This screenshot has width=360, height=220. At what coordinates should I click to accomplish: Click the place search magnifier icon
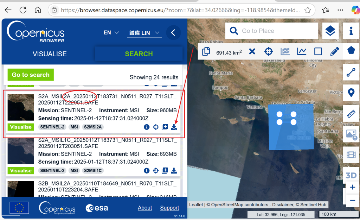pyautogui.click(x=234, y=31)
